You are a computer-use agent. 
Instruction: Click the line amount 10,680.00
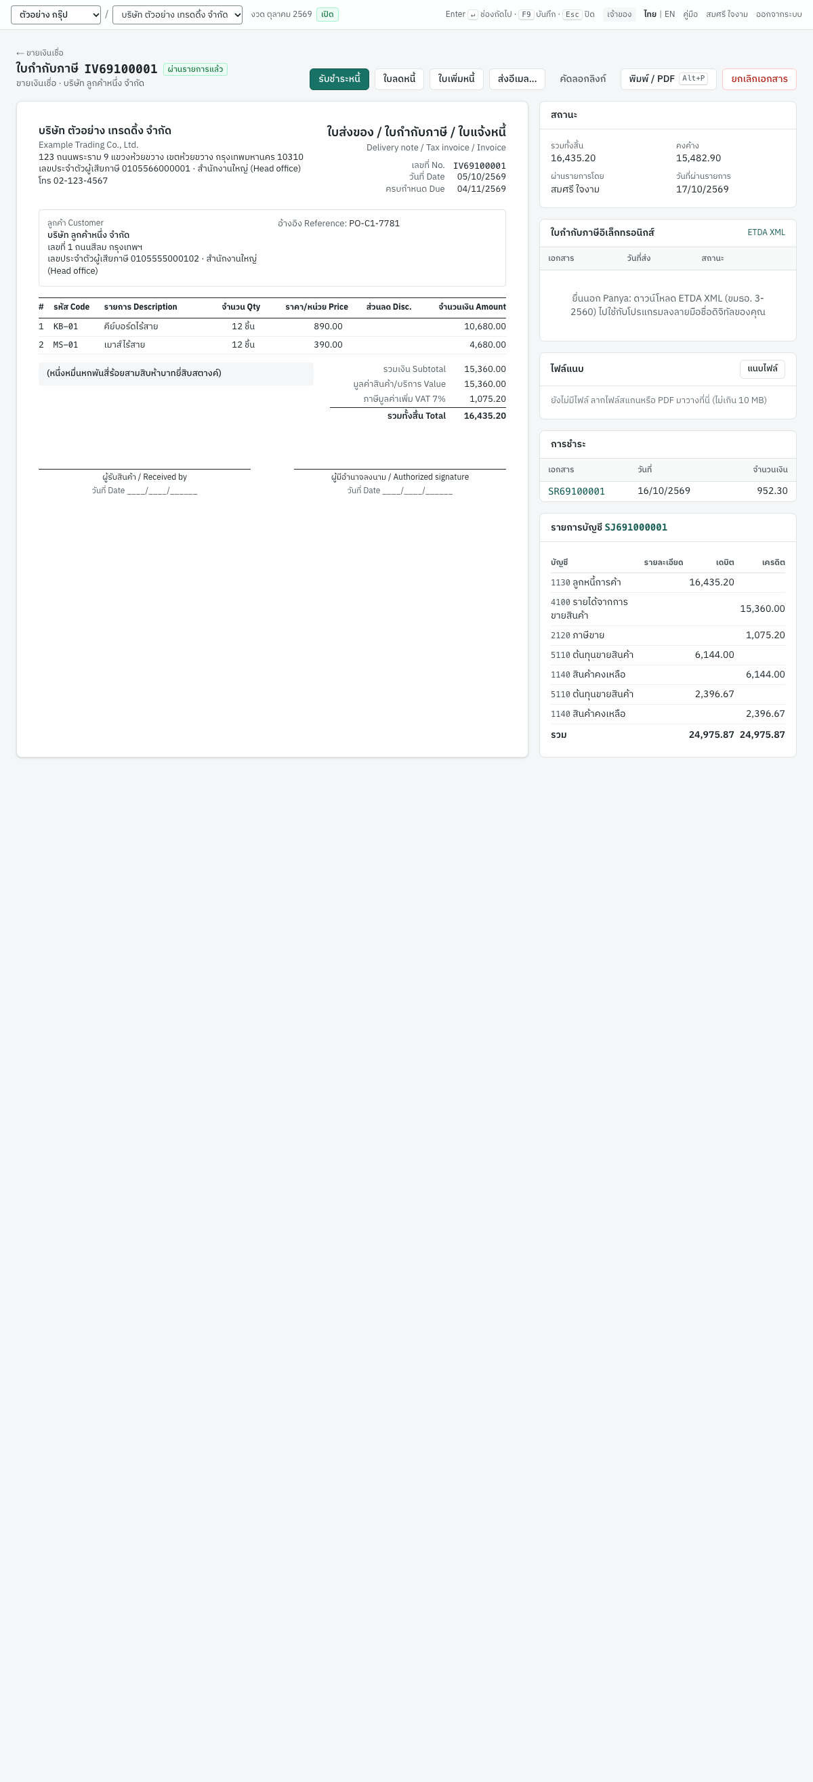[485, 327]
